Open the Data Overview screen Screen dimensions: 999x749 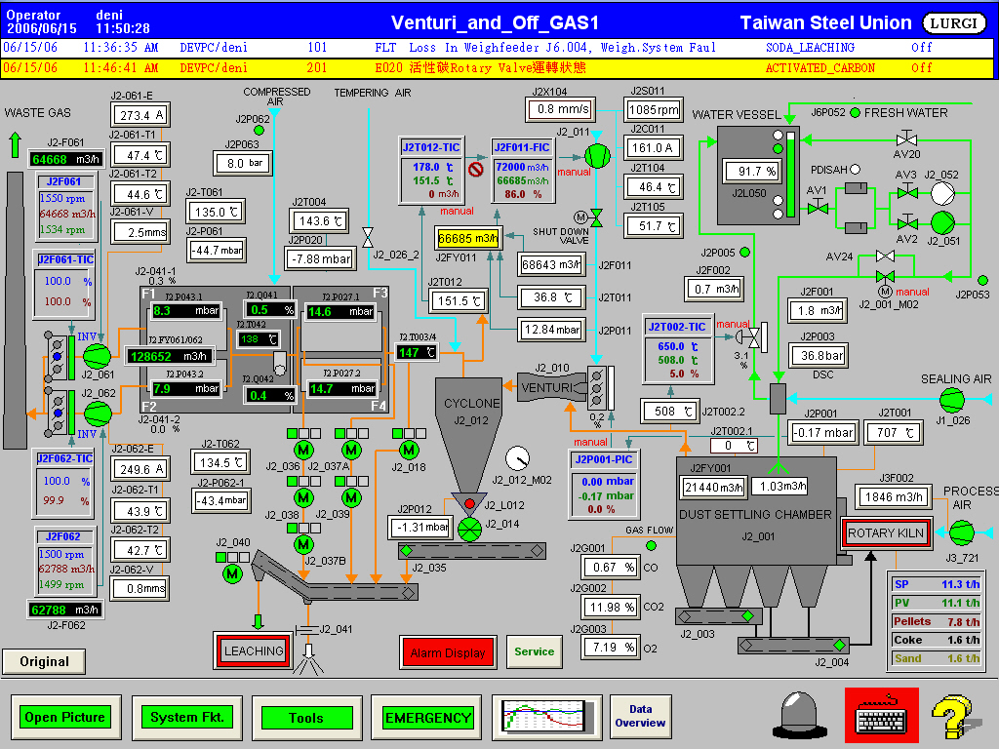[640, 716]
